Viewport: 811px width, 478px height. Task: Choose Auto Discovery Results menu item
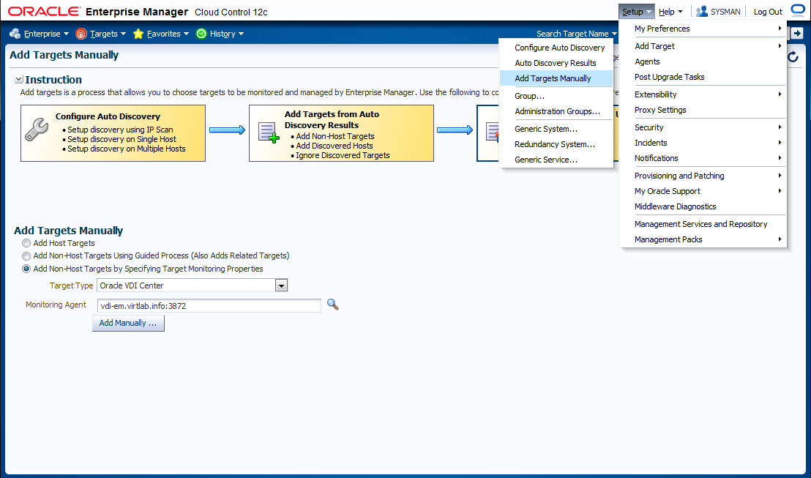point(556,63)
